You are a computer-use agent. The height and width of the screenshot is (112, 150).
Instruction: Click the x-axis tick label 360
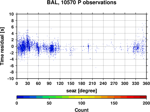(146, 83)
